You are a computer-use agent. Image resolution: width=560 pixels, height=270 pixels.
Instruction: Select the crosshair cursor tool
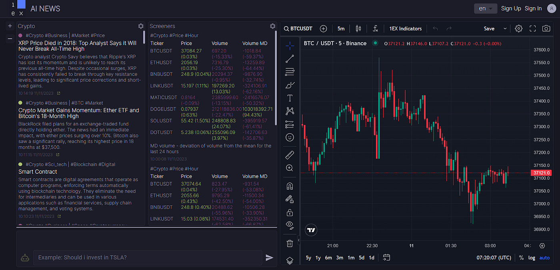click(290, 46)
